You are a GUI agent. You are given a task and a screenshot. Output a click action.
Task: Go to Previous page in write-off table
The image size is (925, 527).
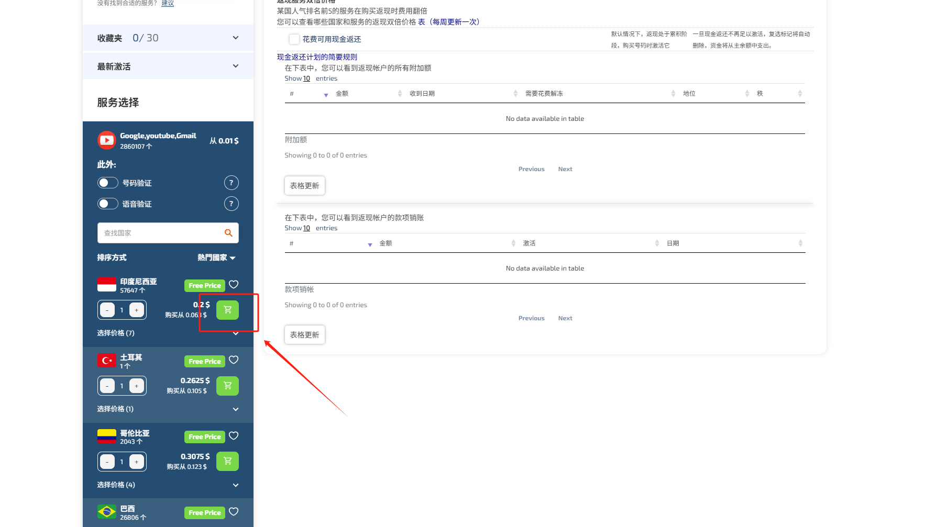tap(531, 318)
